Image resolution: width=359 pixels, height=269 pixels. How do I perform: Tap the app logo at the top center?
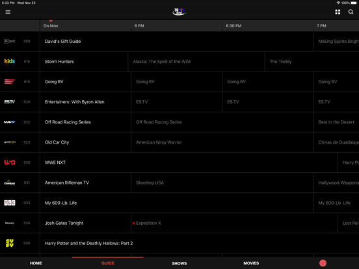pos(179,12)
